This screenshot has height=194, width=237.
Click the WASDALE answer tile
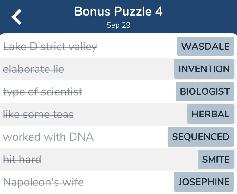tap(205, 47)
